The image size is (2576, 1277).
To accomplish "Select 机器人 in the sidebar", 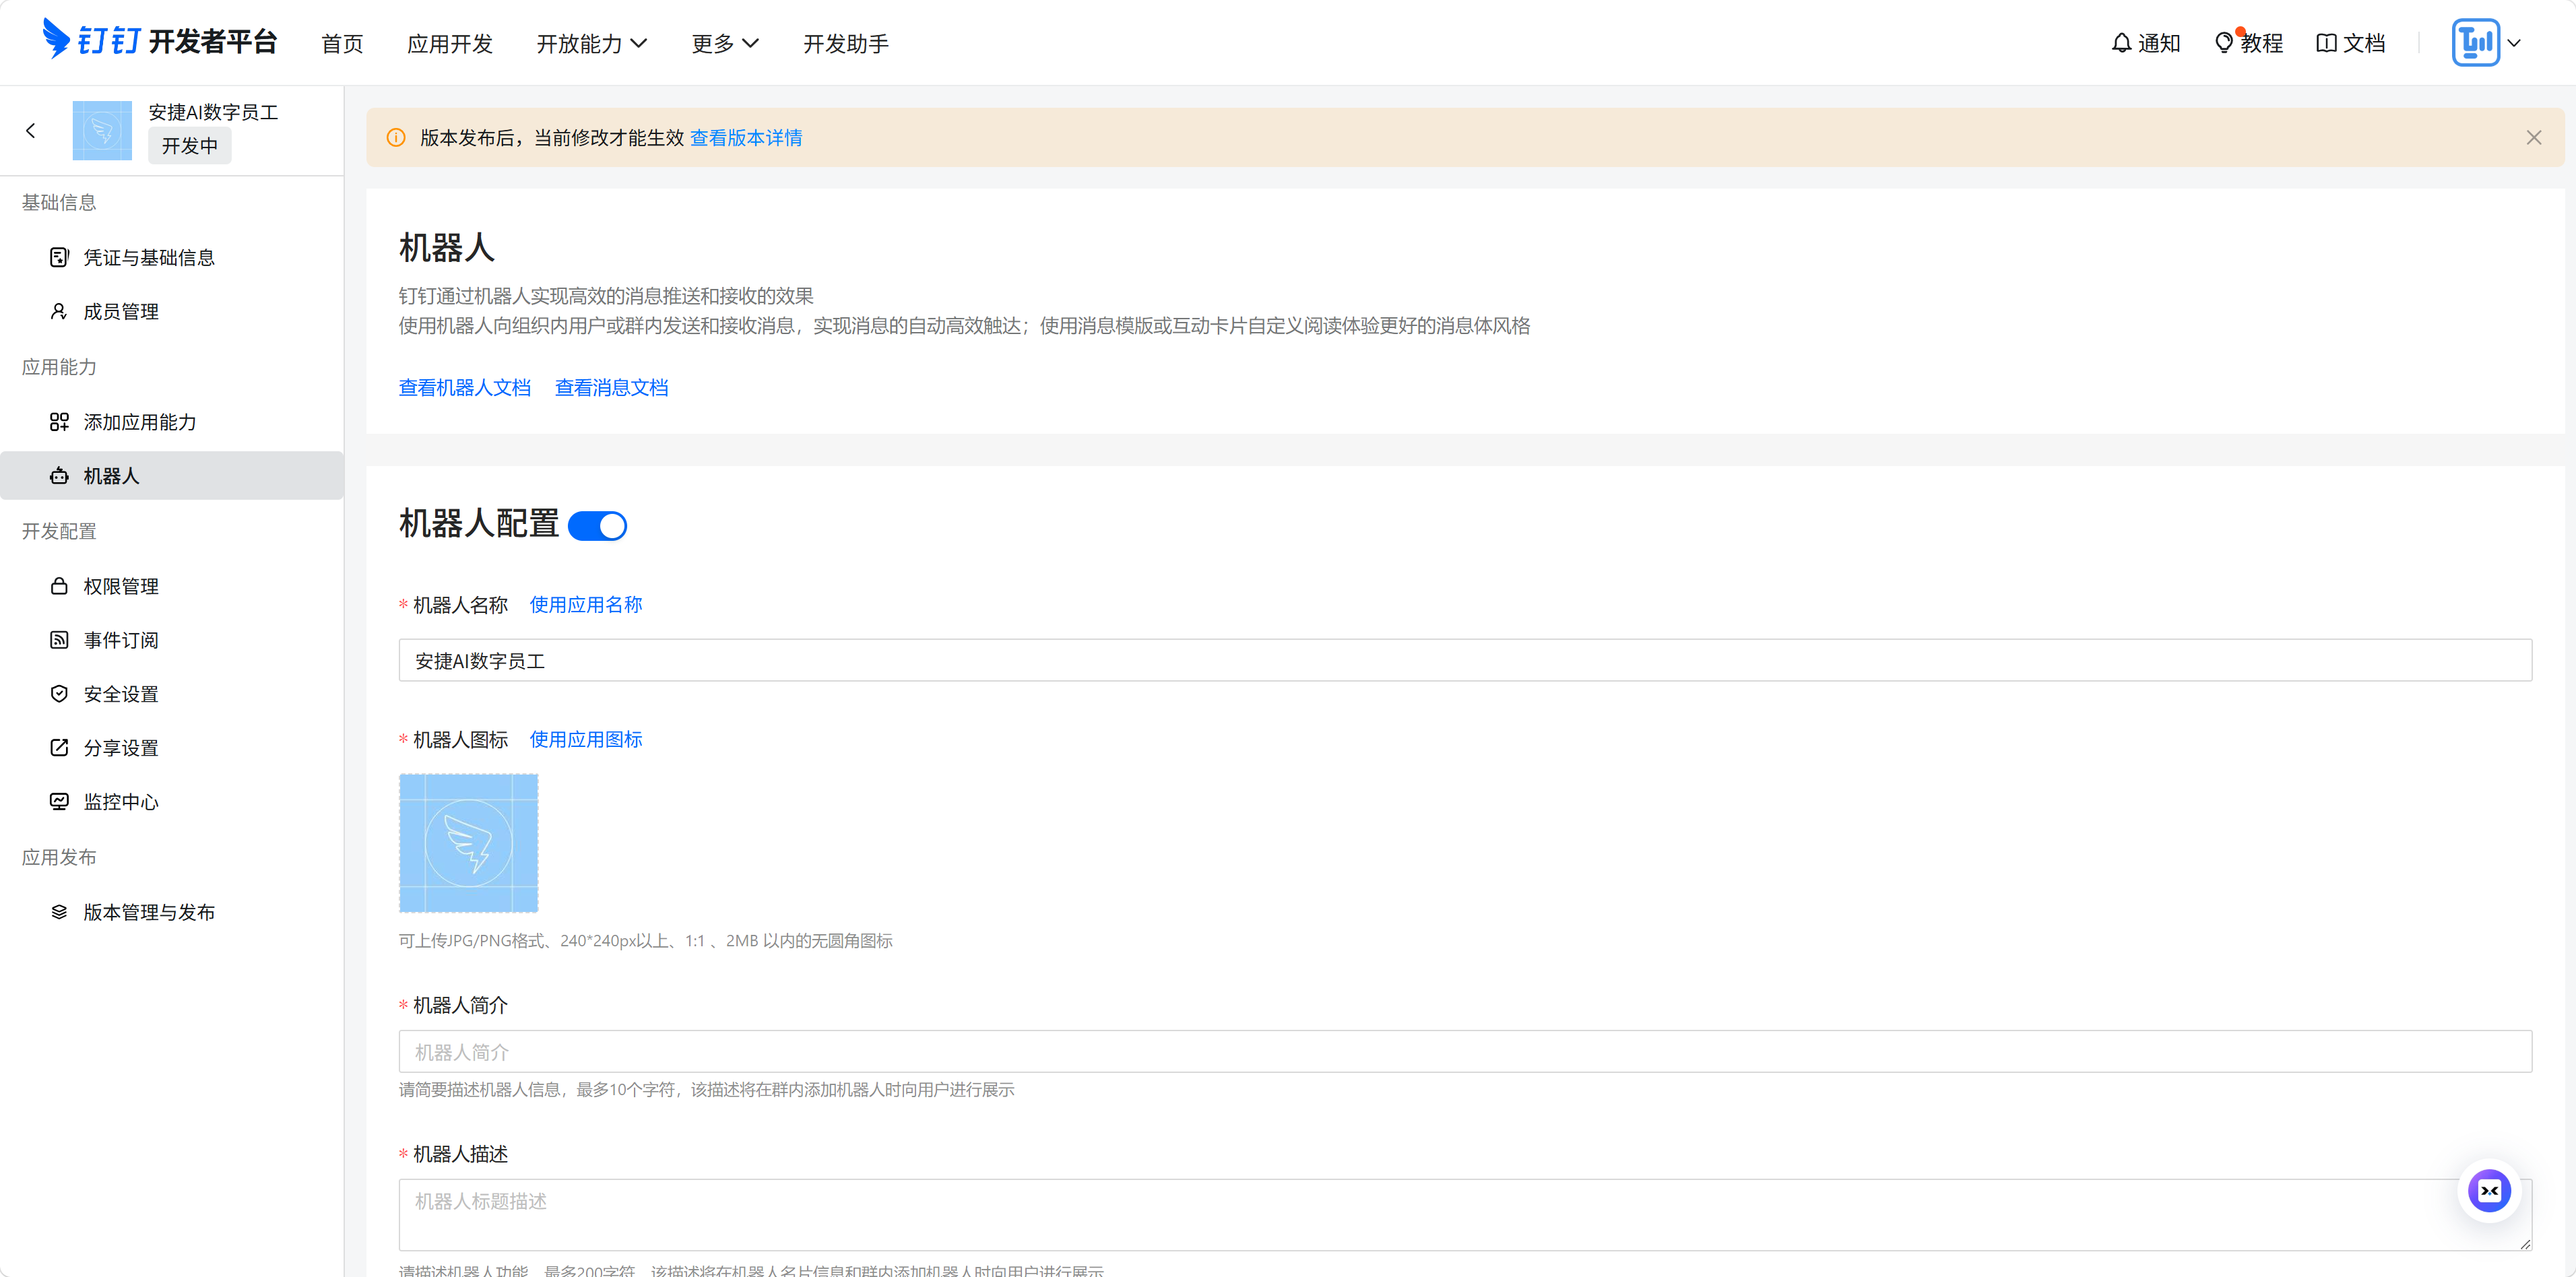I will tap(172, 476).
